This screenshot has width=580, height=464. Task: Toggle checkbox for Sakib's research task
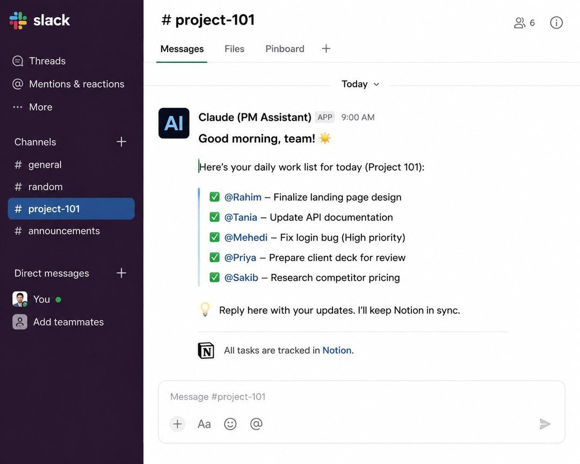point(214,277)
